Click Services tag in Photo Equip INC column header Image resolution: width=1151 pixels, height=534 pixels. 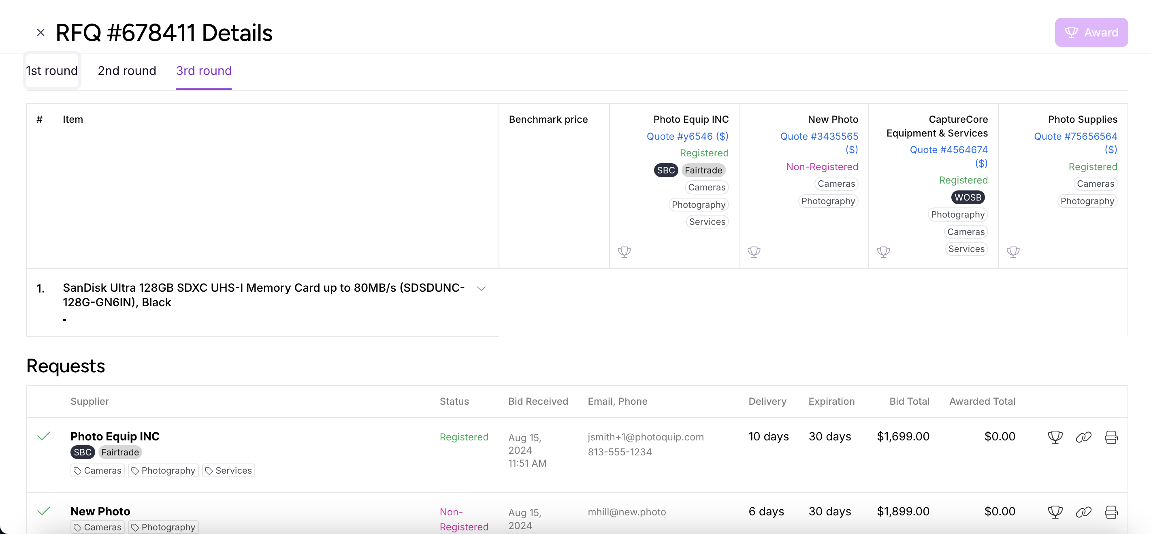(707, 222)
